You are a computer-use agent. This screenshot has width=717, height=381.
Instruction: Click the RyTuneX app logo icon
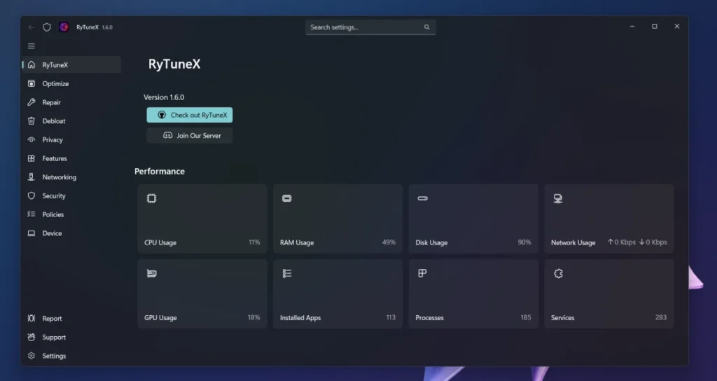64,27
